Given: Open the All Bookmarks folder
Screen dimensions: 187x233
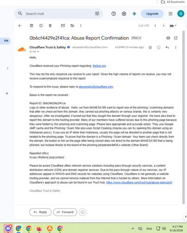Looking at the screenshot, I should pos(173,2).
